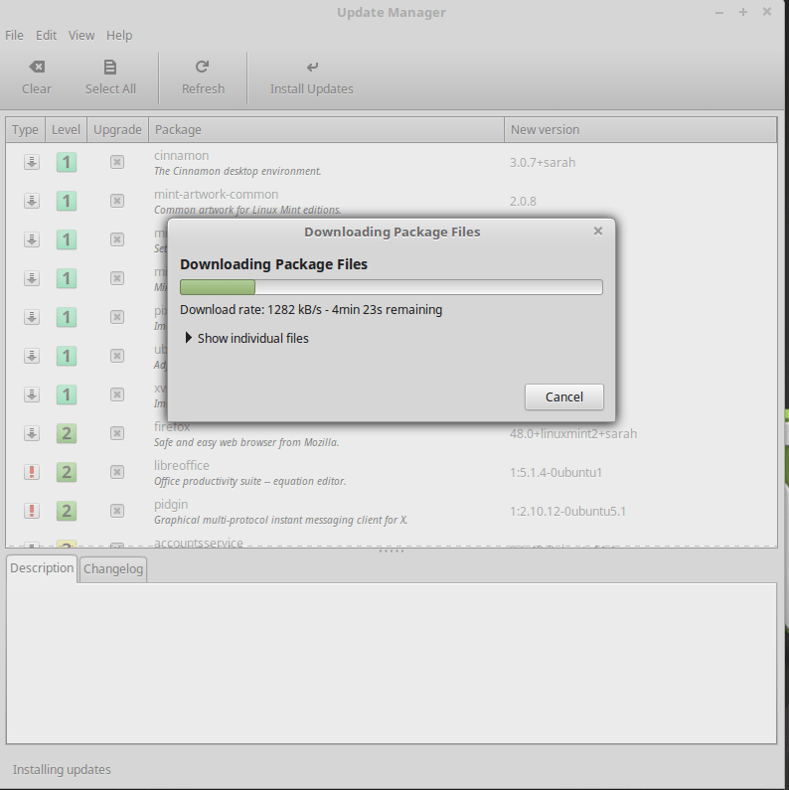789x790 pixels.
Task: Sort by the New version column header
Action: (639, 129)
